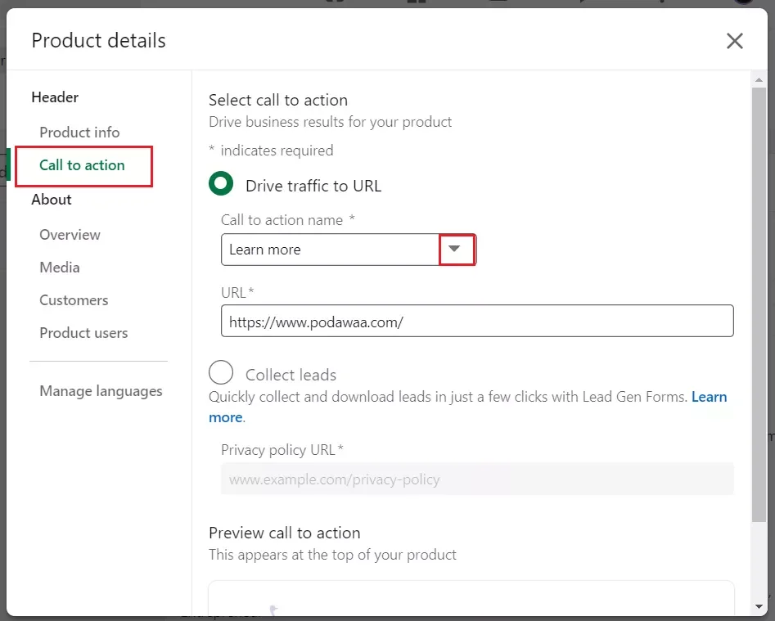The image size is (775, 621).
Task: Open the Media section
Action: point(59,268)
